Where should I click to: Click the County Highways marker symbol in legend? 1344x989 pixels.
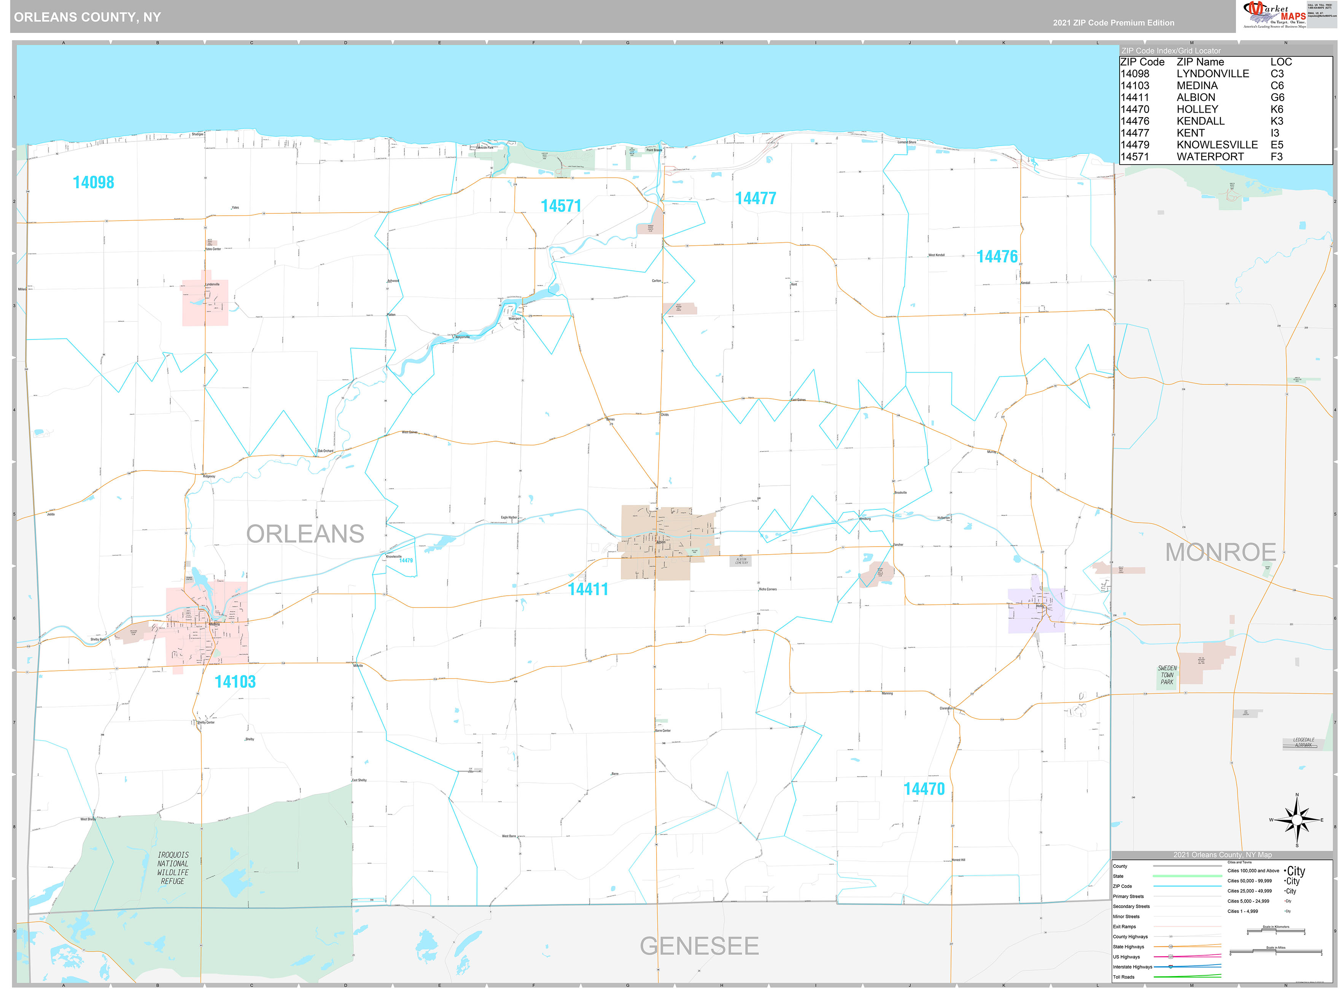click(x=1171, y=937)
